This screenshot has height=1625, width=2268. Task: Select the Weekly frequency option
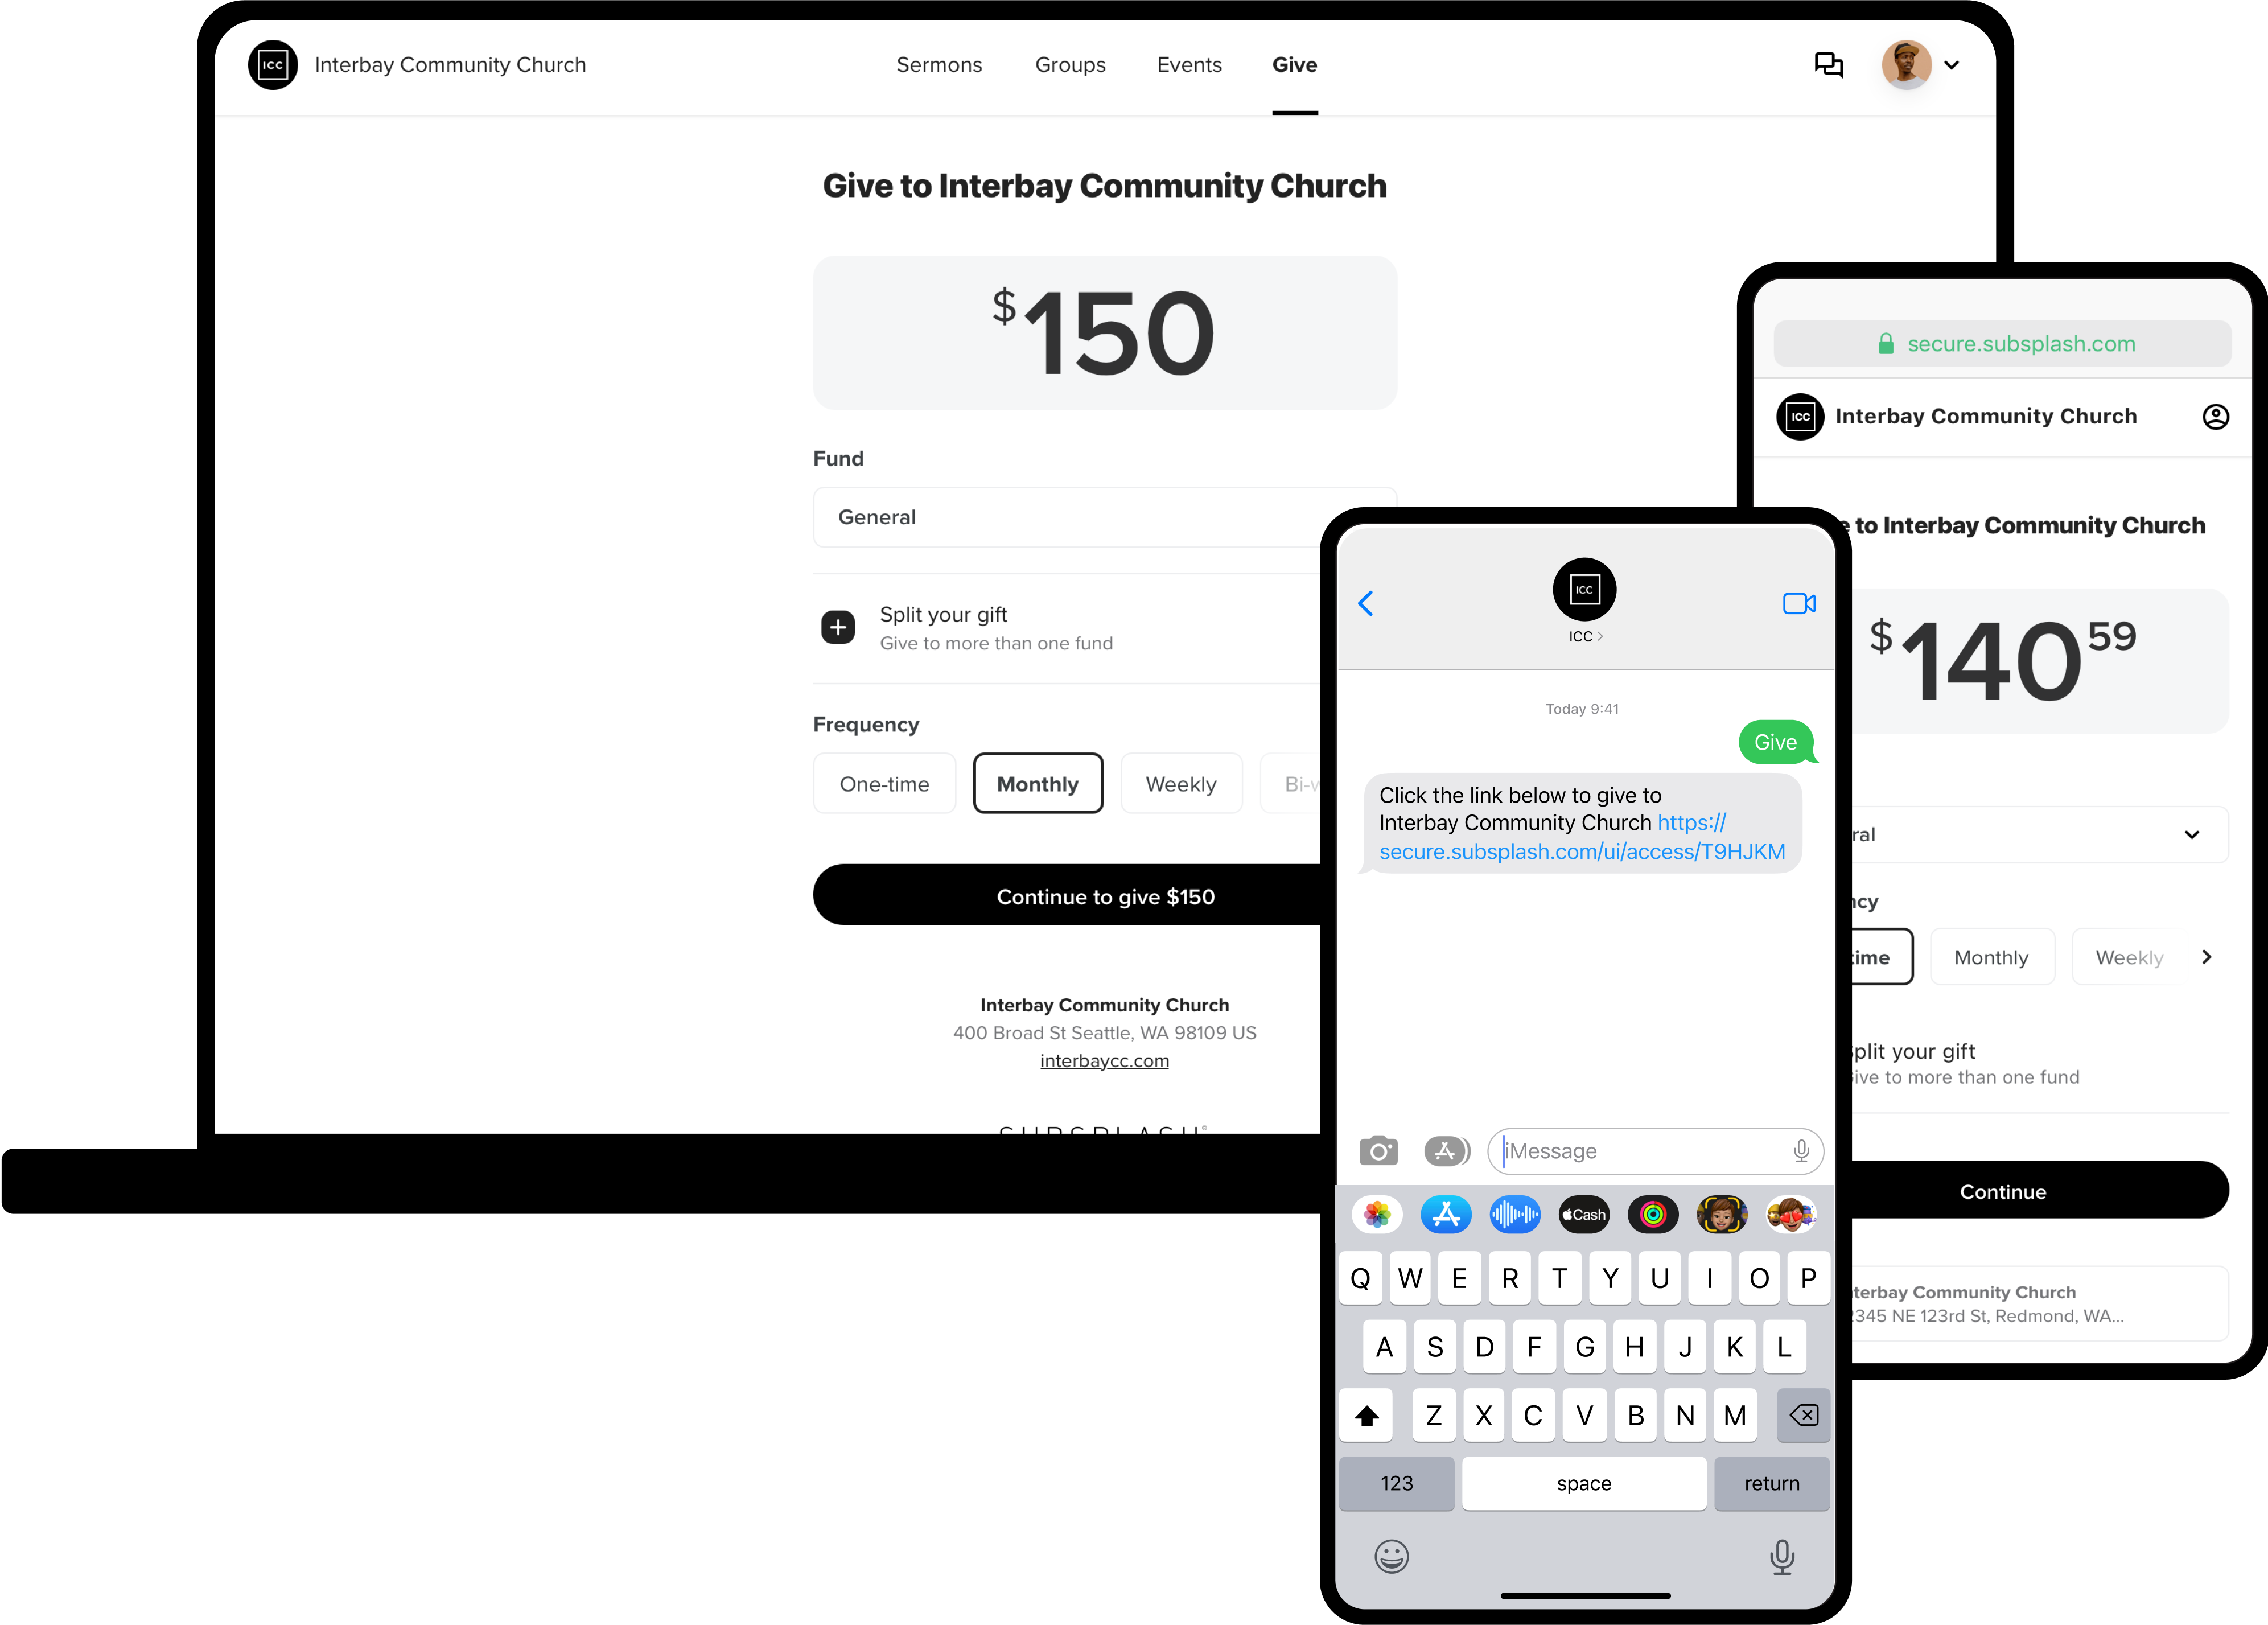[1180, 783]
